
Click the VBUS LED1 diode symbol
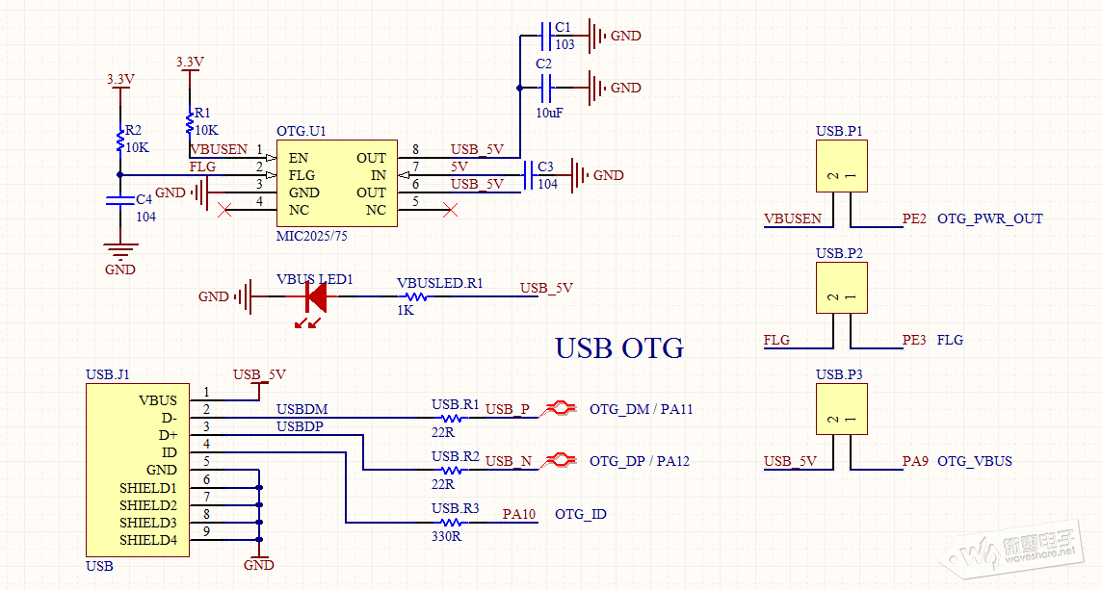coord(316,296)
